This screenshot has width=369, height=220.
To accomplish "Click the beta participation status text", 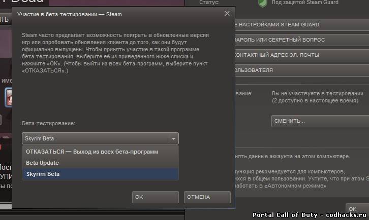I will (318, 97).
